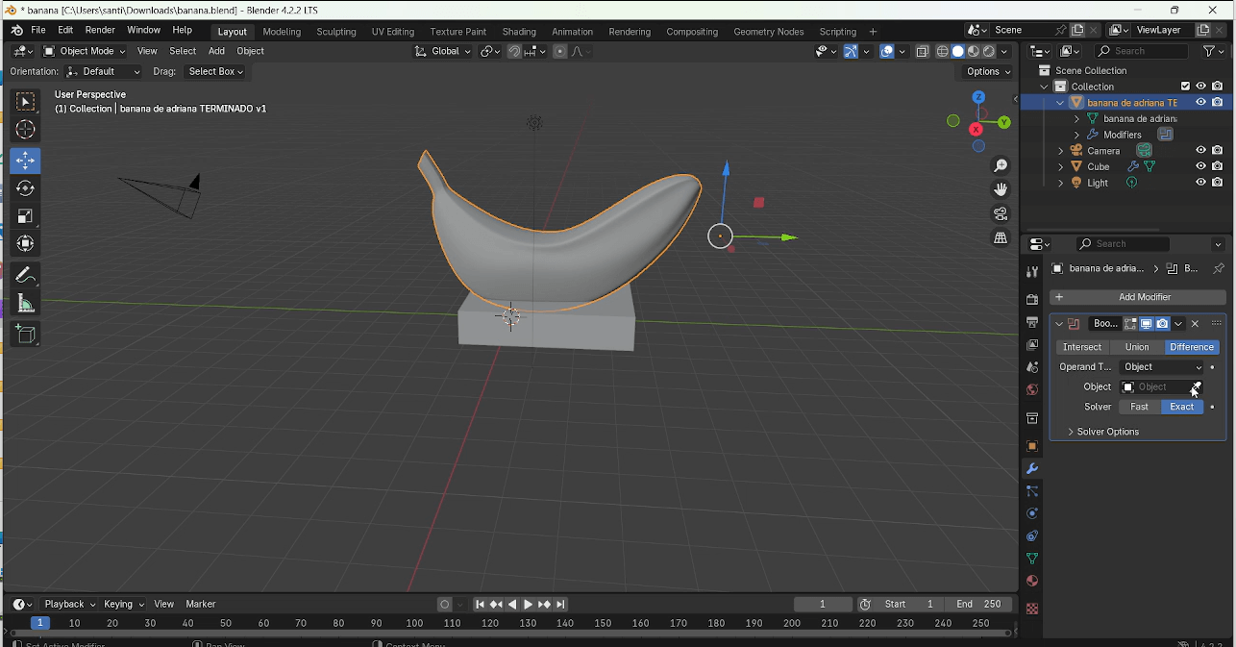Open the Object Mode dropdown

tap(85, 51)
